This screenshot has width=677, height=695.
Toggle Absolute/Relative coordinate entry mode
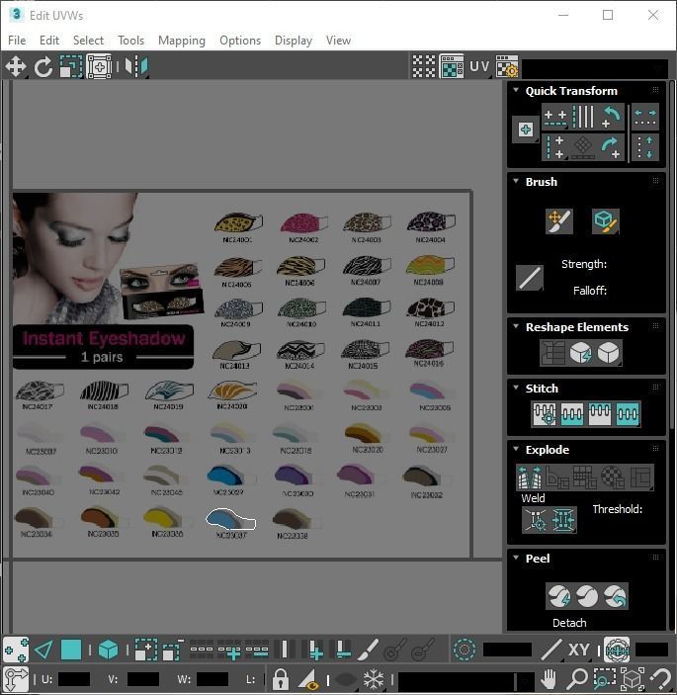pyautogui.click(x=16, y=679)
